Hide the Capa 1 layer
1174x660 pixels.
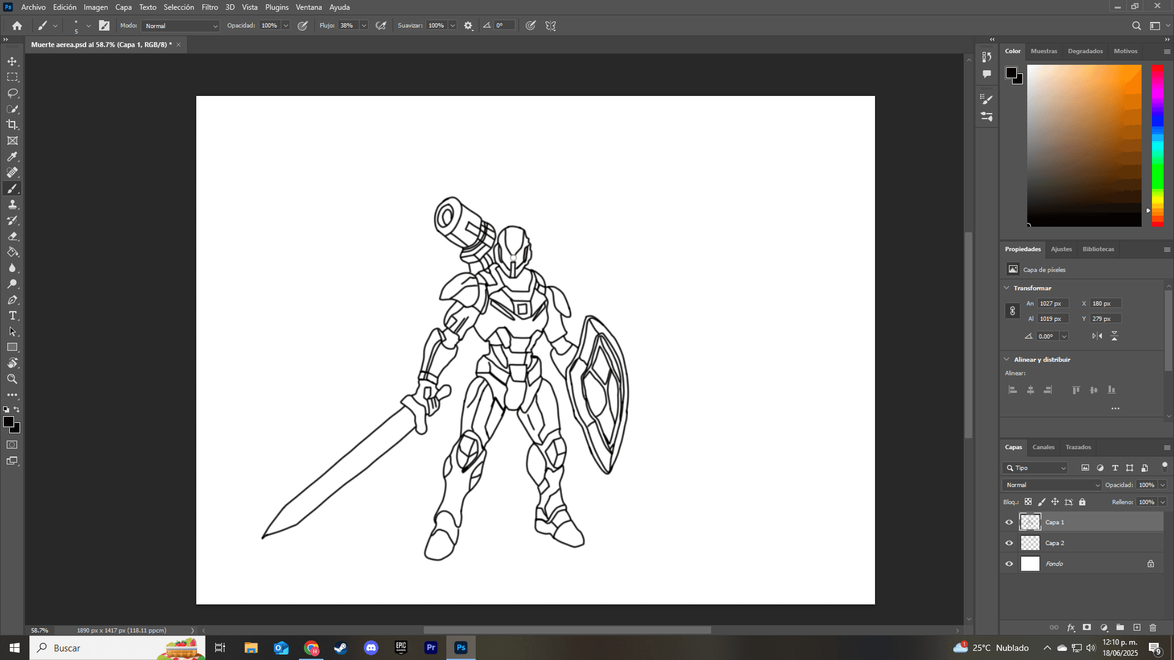click(1009, 522)
